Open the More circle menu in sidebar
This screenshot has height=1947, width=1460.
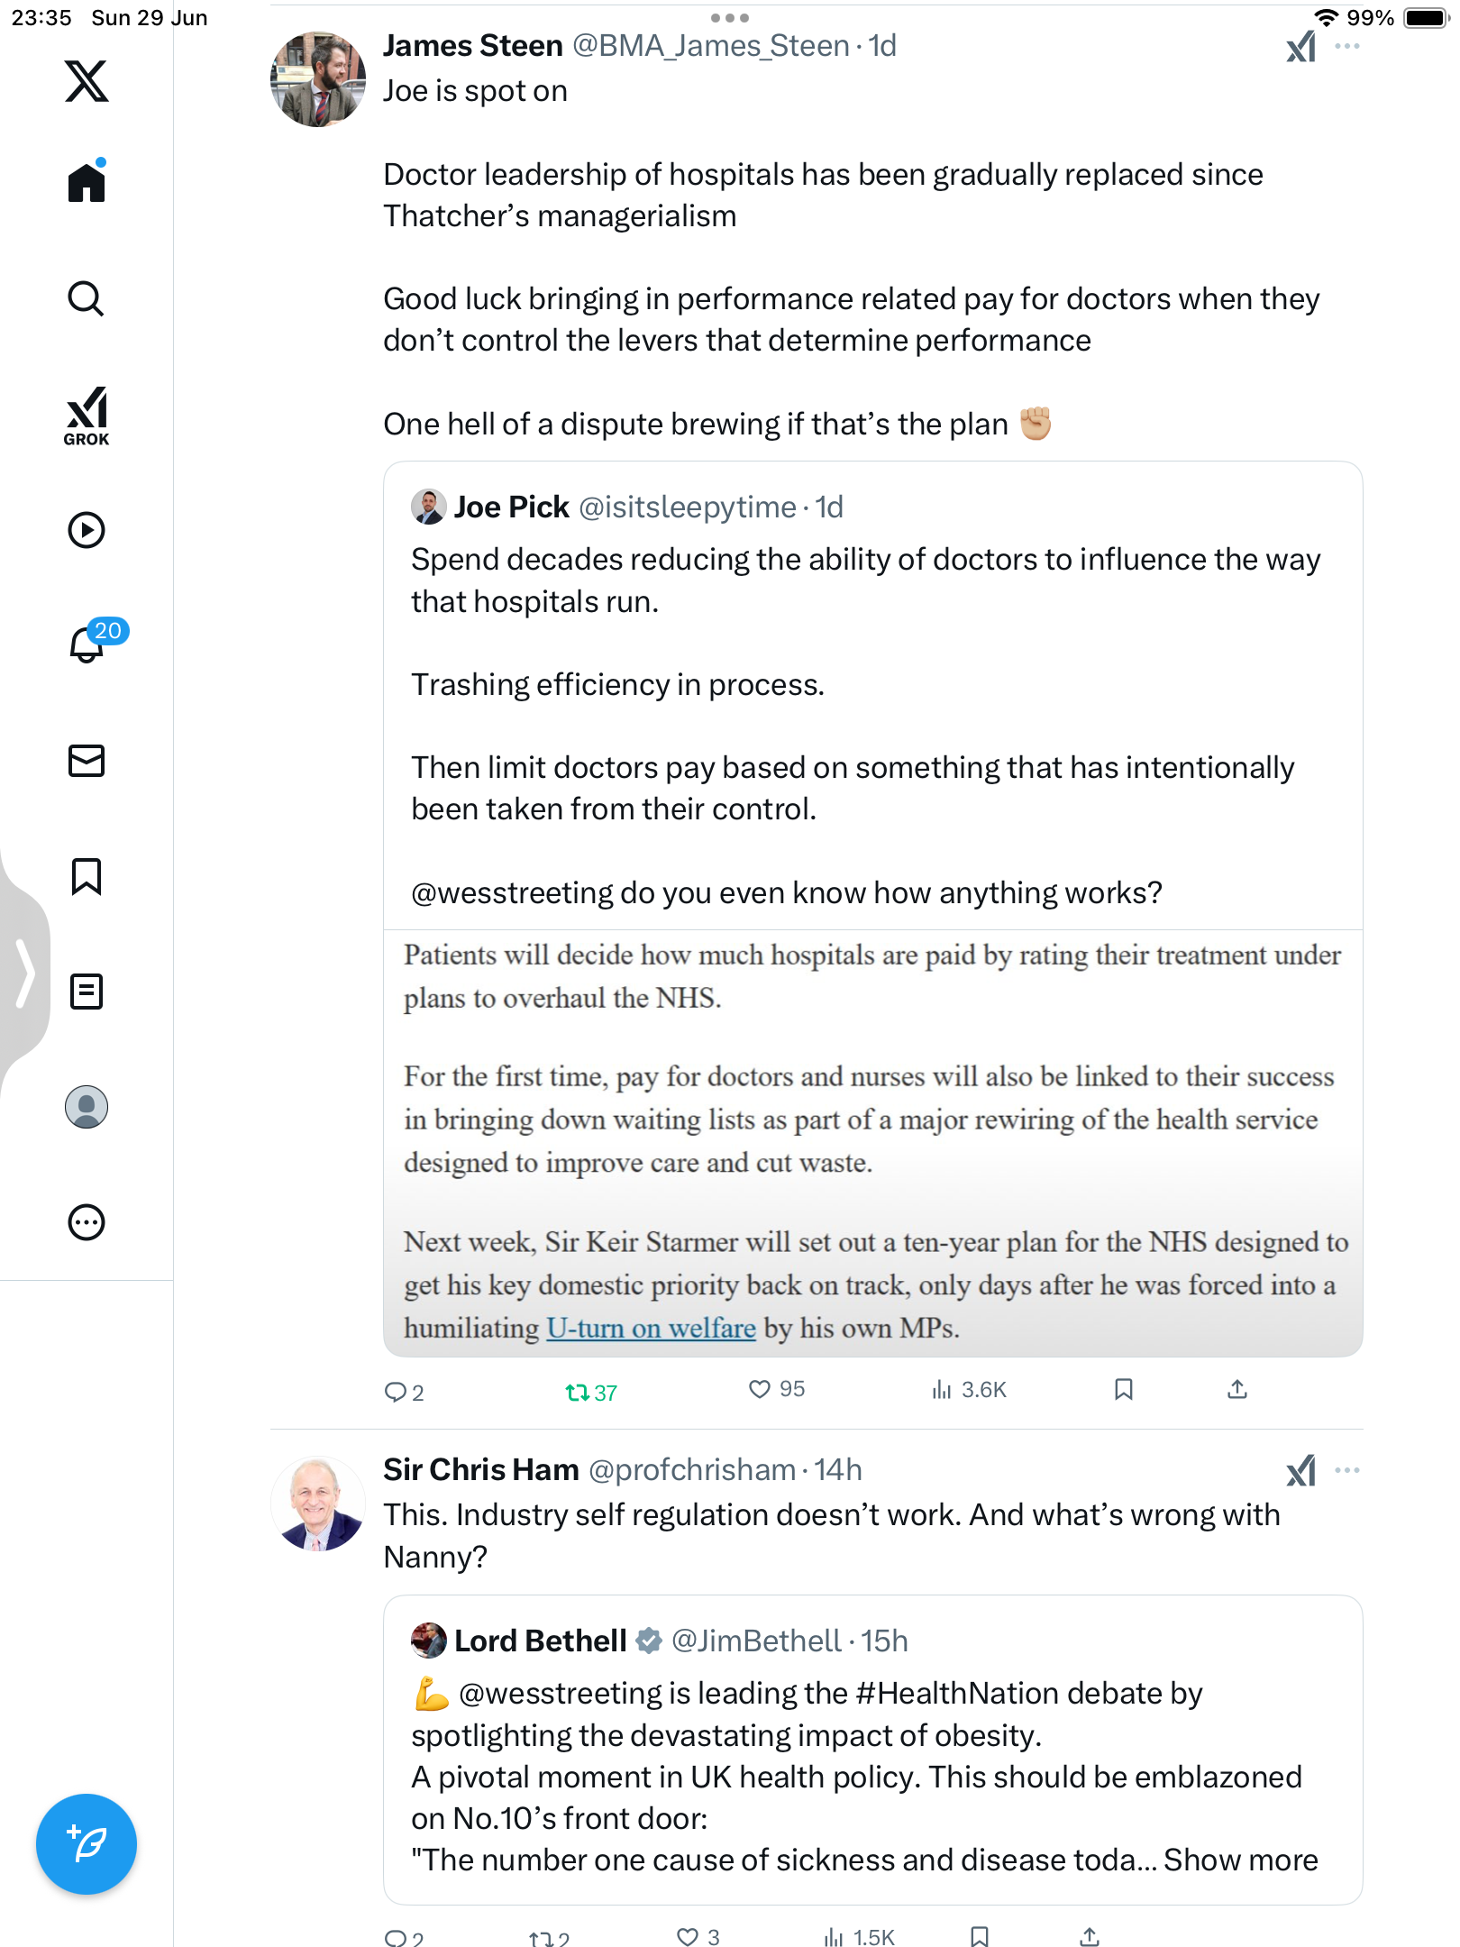point(87,1222)
